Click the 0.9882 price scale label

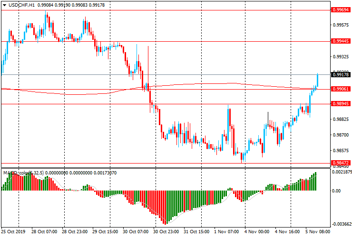click(x=340, y=120)
